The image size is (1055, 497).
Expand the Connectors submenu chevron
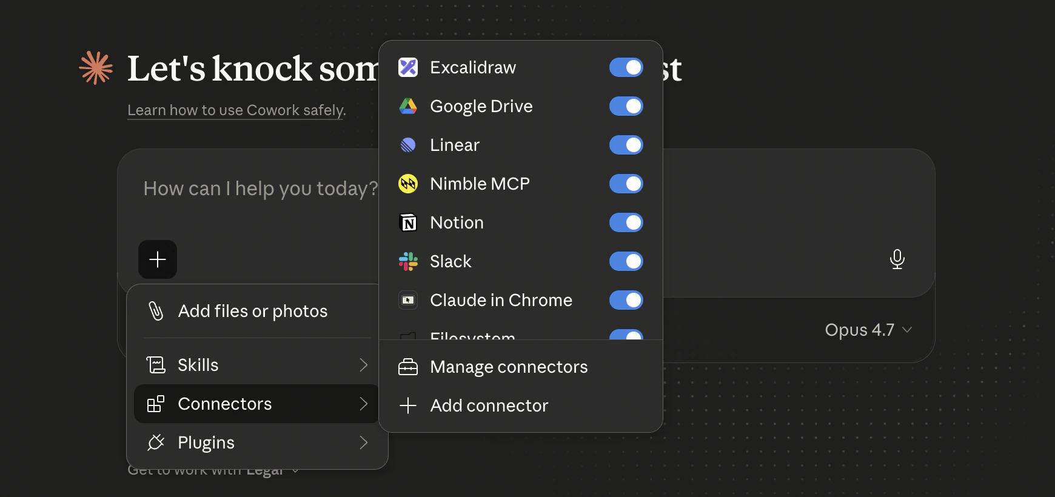pos(364,404)
